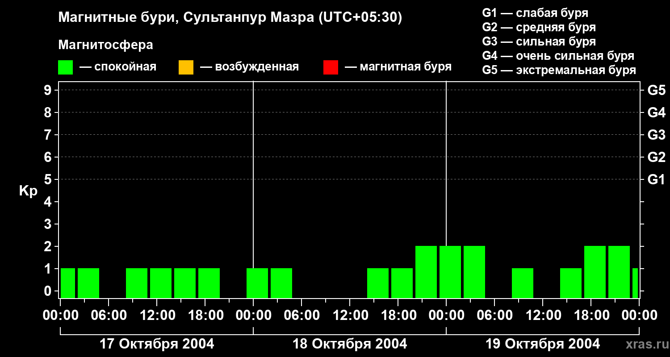Click the yellow 'возбужденная' legend swatch

click(186, 67)
